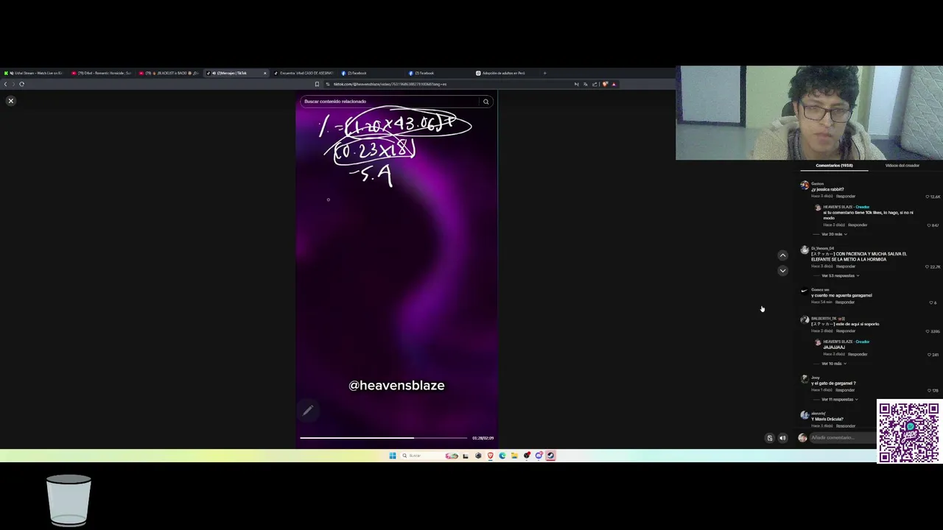Click the search magnifier in related content bar

tap(485, 102)
